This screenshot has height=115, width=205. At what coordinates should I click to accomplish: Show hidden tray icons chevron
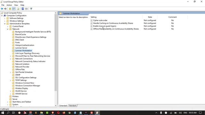pos(156,113)
